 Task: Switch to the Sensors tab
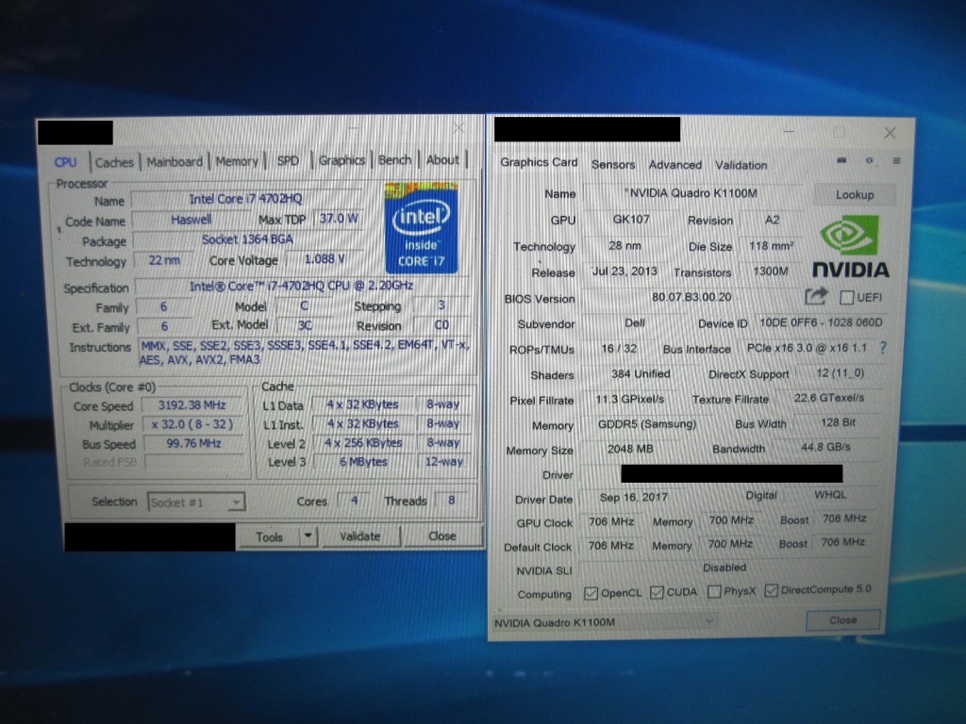coord(613,164)
